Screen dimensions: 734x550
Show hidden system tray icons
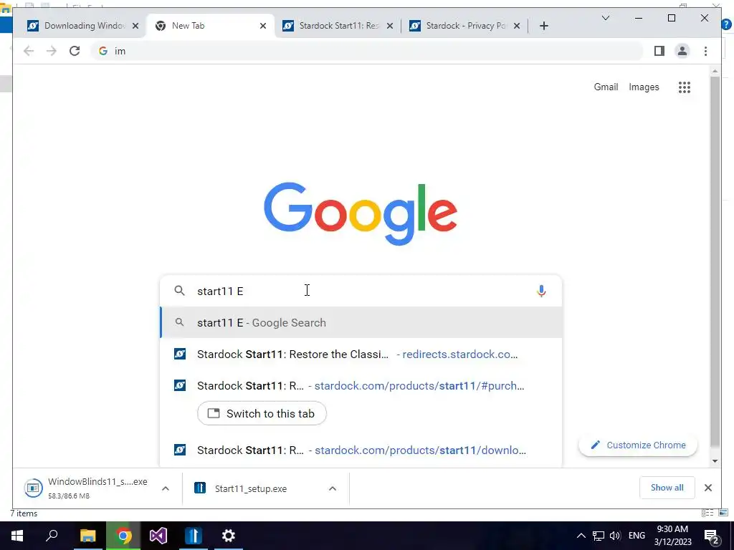coord(581,536)
